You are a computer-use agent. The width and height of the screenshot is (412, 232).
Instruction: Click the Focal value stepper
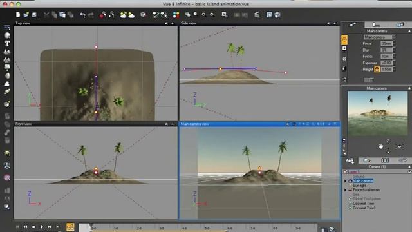[x=394, y=43]
